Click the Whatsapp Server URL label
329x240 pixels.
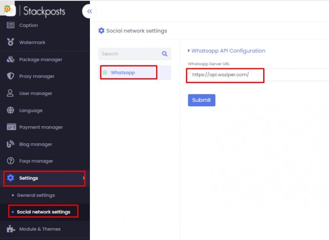[x=209, y=64]
